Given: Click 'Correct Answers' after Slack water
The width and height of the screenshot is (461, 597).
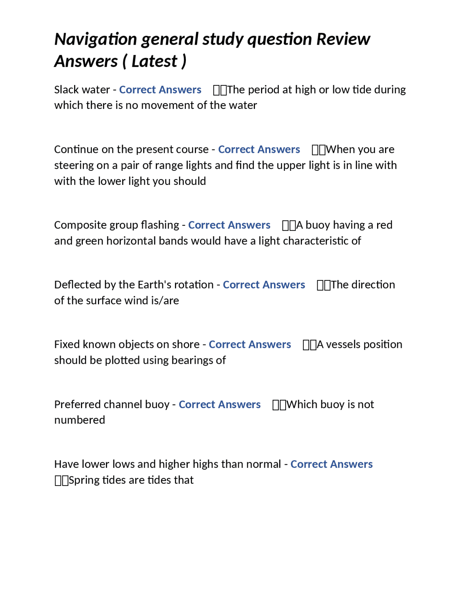Looking at the screenshot, I should coord(160,89).
